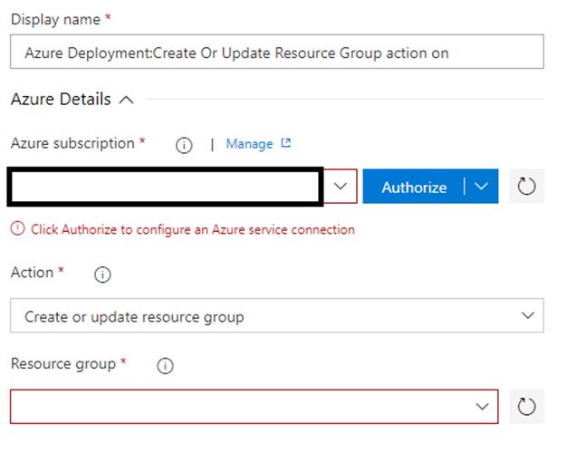567x453 pixels.
Task: Open the Manage link
Action: tap(249, 144)
